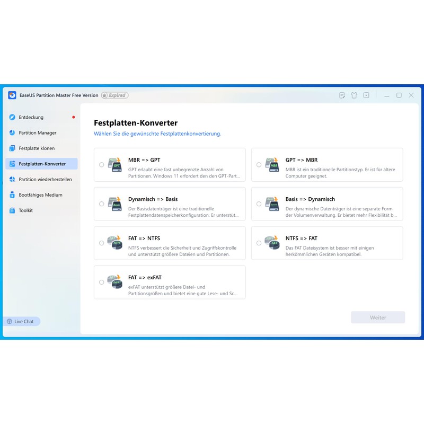Viewport: 424px width, 424px height.
Task: Click the NTFS to FAT drive icon
Action: (x=272, y=243)
